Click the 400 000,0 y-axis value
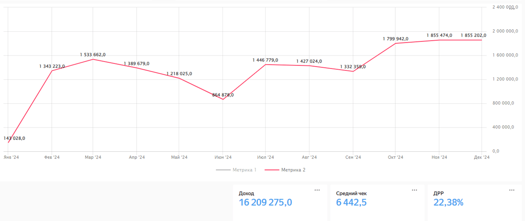The width and height of the screenshot is (525, 221). 503,127
